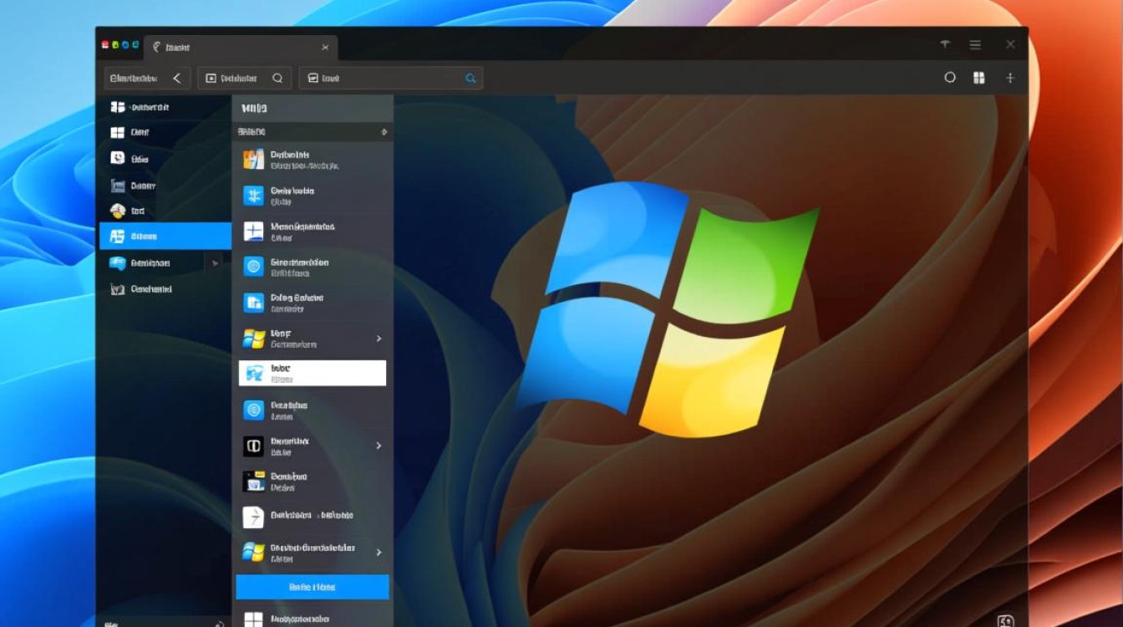This screenshot has width=1123, height=627.
Task: Click the circle icon in the toolbar
Action: pos(950,78)
